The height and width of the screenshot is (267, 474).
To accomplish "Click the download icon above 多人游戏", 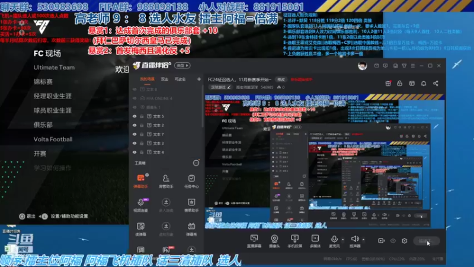I will [x=166, y=202].
